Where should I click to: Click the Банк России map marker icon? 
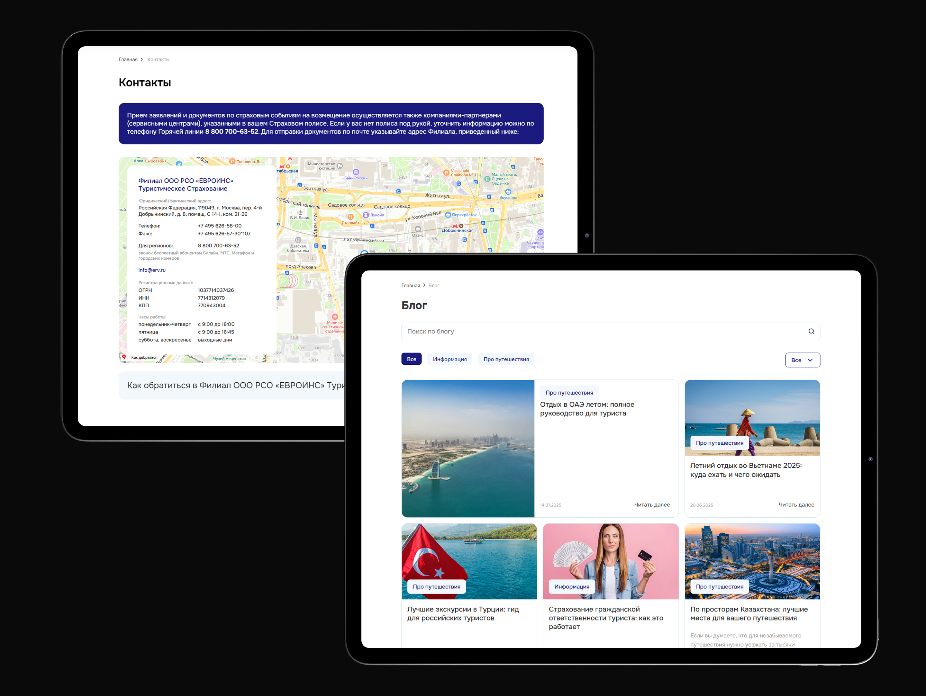click(x=356, y=172)
